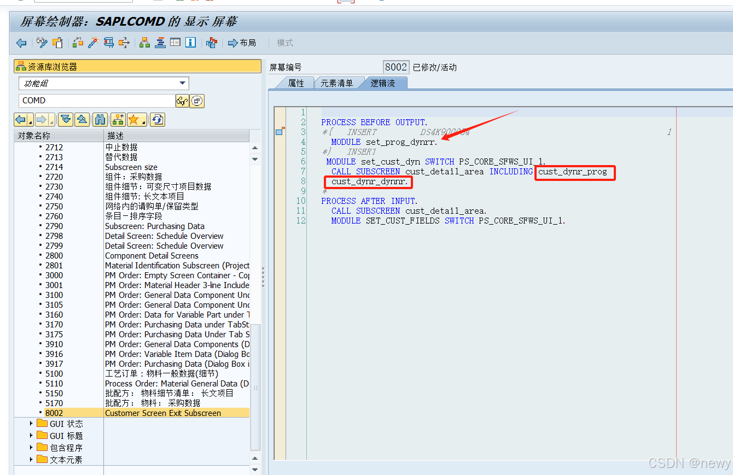Expand the GUI 状态 folder
Image resolution: width=733 pixels, height=475 pixels.
point(31,424)
